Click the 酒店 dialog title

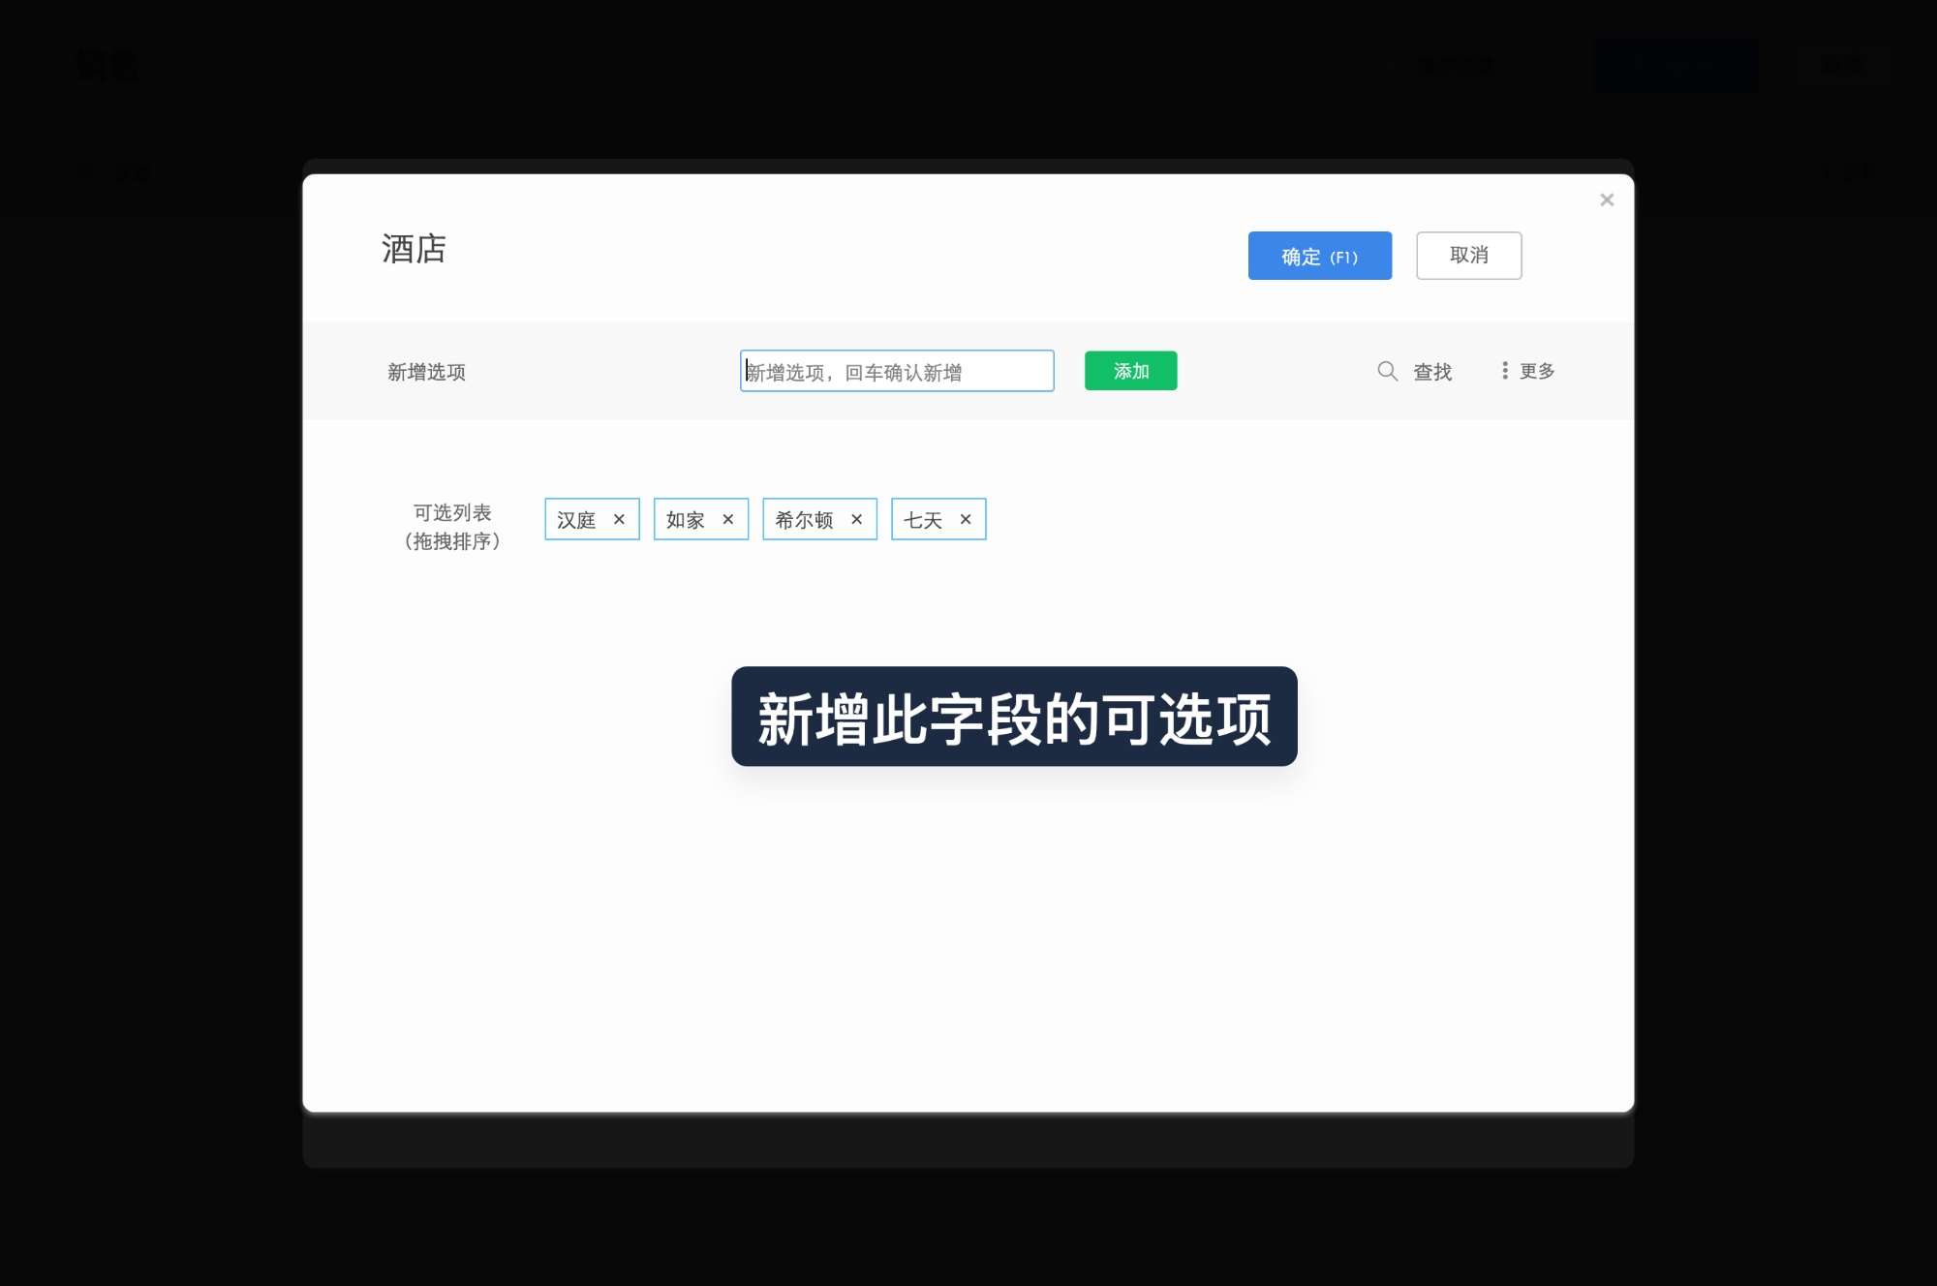tap(412, 250)
